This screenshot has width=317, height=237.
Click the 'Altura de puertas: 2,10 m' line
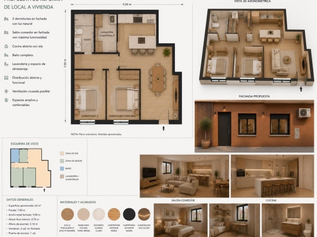[x=23, y=224]
